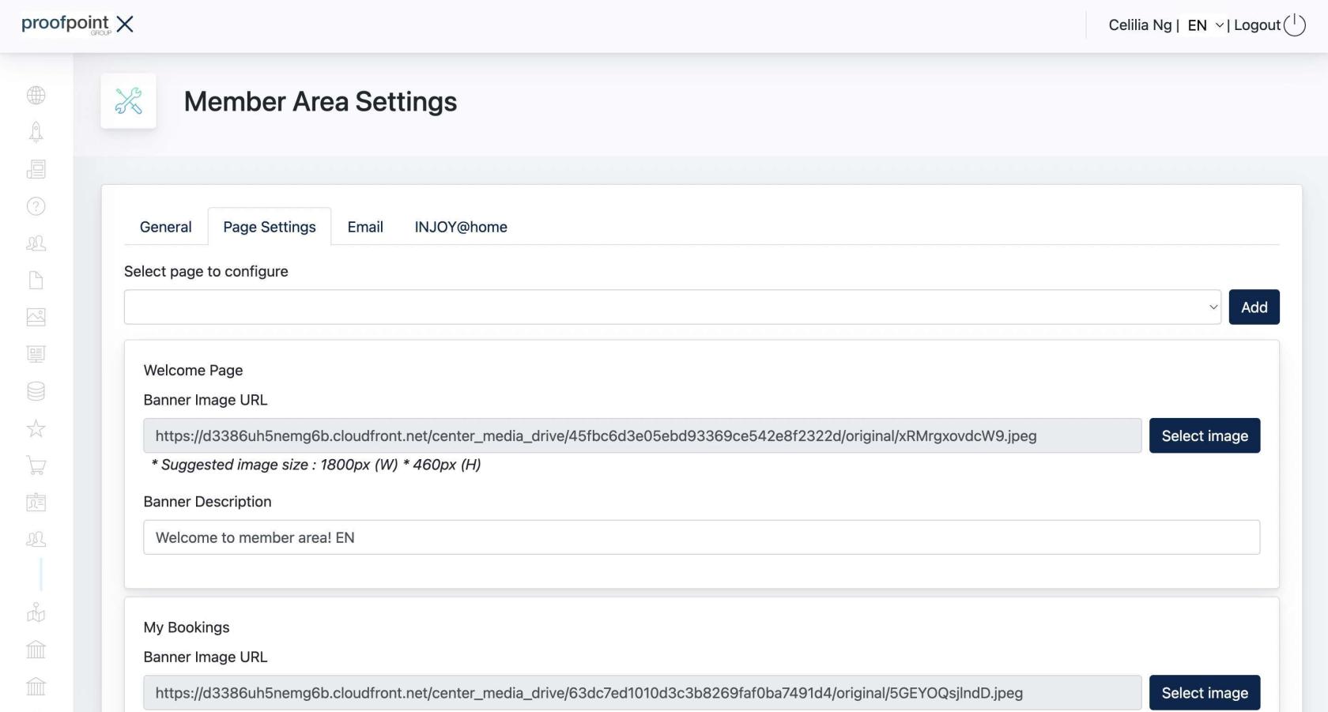Click Select image for My Bookings banner

(1205, 692)
